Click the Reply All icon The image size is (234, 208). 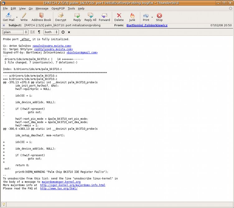click(90, 17)
